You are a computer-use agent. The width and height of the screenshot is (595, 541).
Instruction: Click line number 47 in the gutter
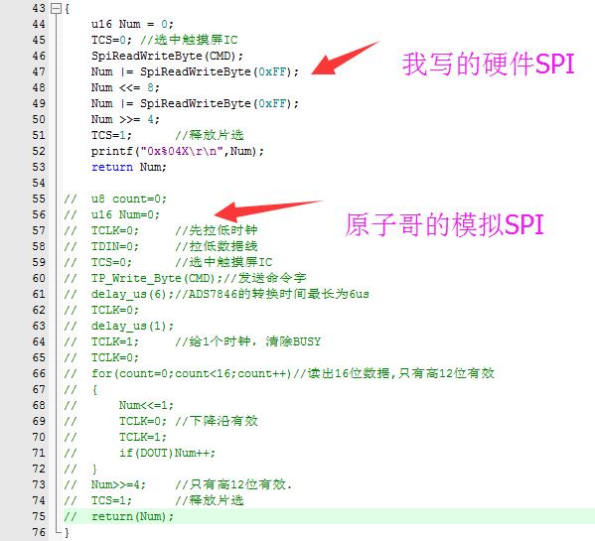pyautogui.click(x=39, y=71)
